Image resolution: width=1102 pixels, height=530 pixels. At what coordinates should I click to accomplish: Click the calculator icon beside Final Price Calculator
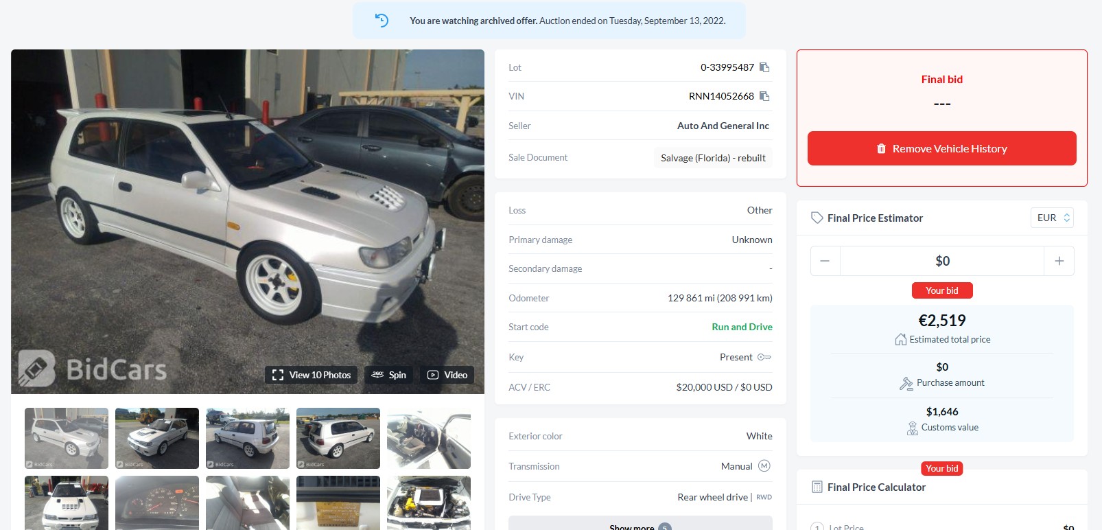pos(817,487)
